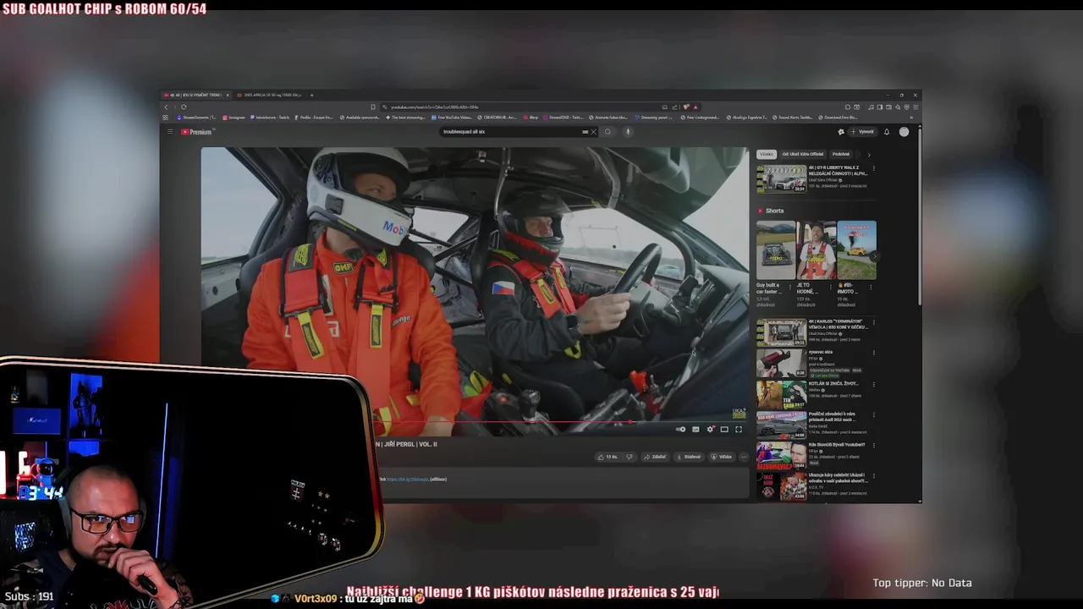Start voice search with the microphone icon

628,132
